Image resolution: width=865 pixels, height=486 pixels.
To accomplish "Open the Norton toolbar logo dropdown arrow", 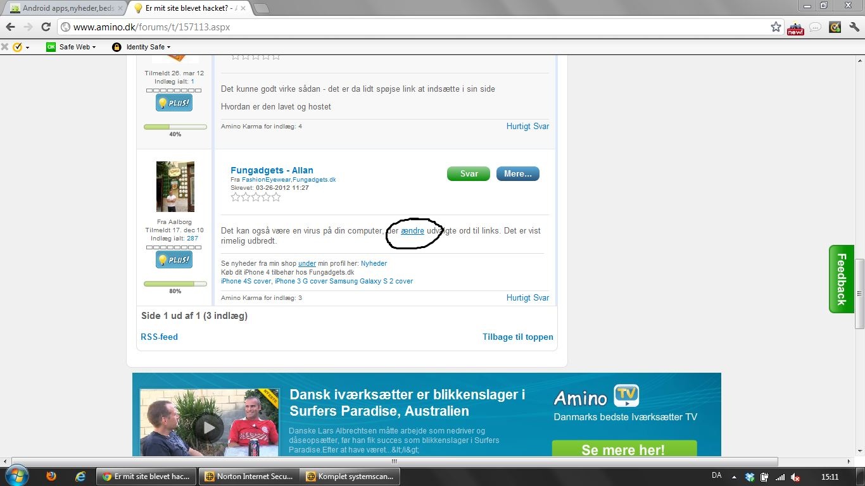I will click(27, 47).
